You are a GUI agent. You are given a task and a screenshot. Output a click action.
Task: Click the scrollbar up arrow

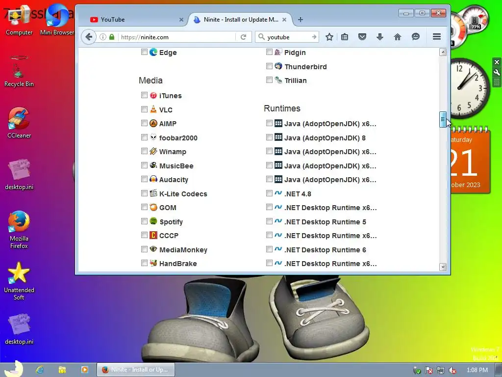(443, 52)
